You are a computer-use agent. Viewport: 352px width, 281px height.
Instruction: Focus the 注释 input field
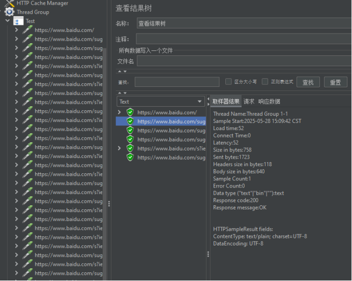244,39
